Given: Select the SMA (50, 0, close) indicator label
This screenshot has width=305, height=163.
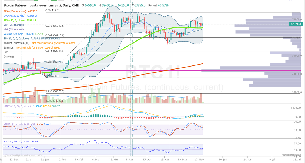Looking at the screenshot, I should (14, 20).
